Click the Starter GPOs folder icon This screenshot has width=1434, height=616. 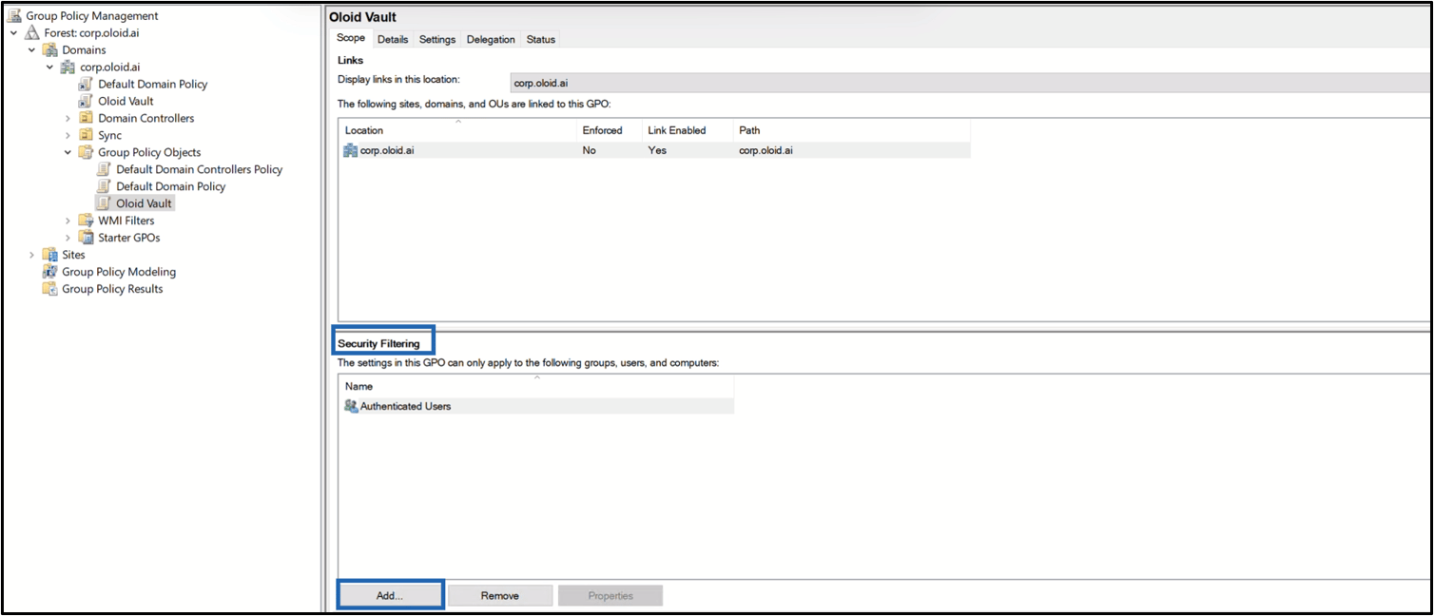coord(87,238)
